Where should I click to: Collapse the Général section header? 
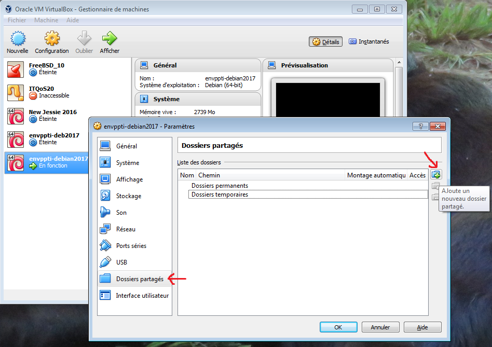coord(165,65)
